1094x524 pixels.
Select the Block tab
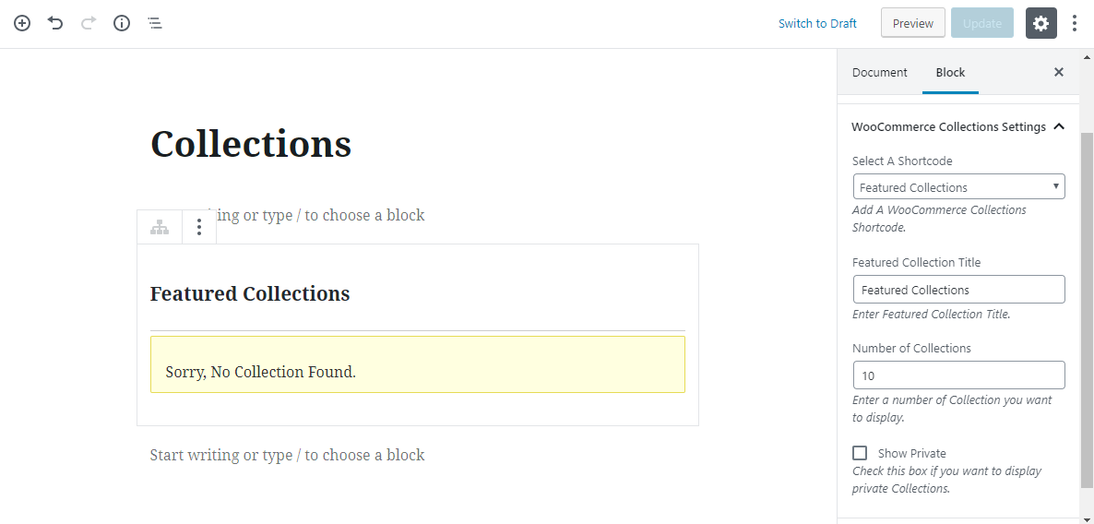click(x=950, y=72)
